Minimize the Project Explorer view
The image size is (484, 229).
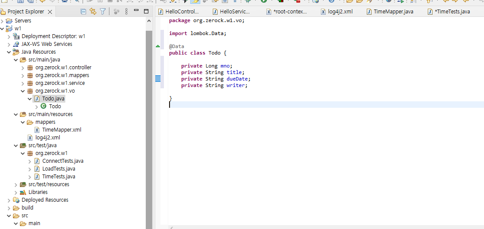[136, 10]
